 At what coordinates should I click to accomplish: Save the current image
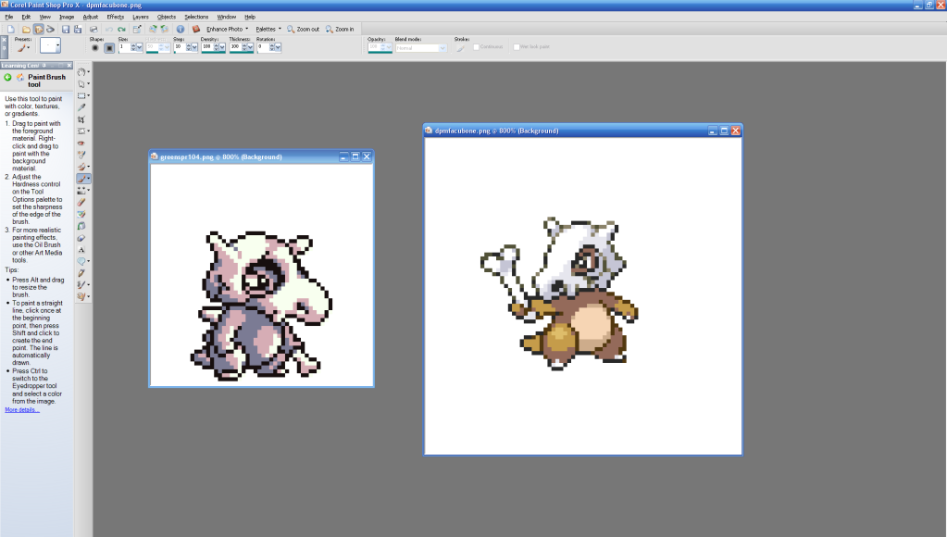click(66, 29)
